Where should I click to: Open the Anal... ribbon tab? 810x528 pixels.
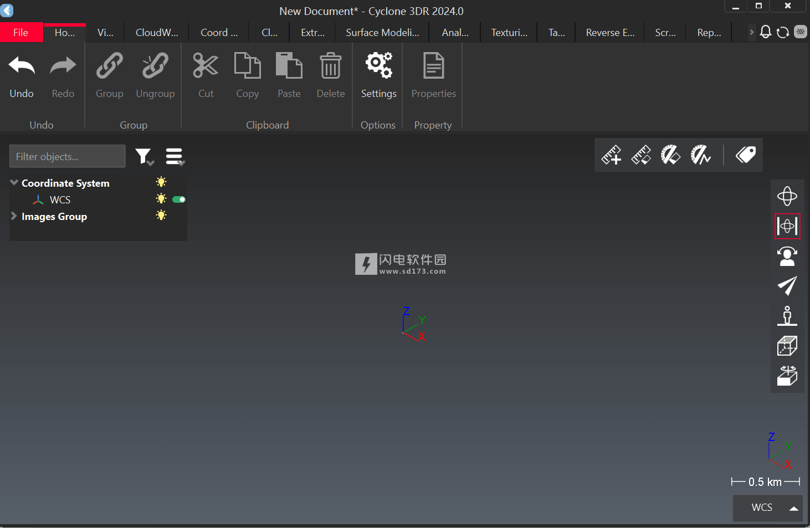455,33
